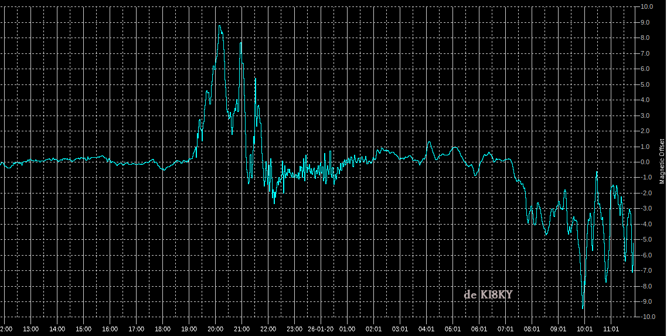
Task: Click the 07:01 time axis label
Action: coord(505,329)
